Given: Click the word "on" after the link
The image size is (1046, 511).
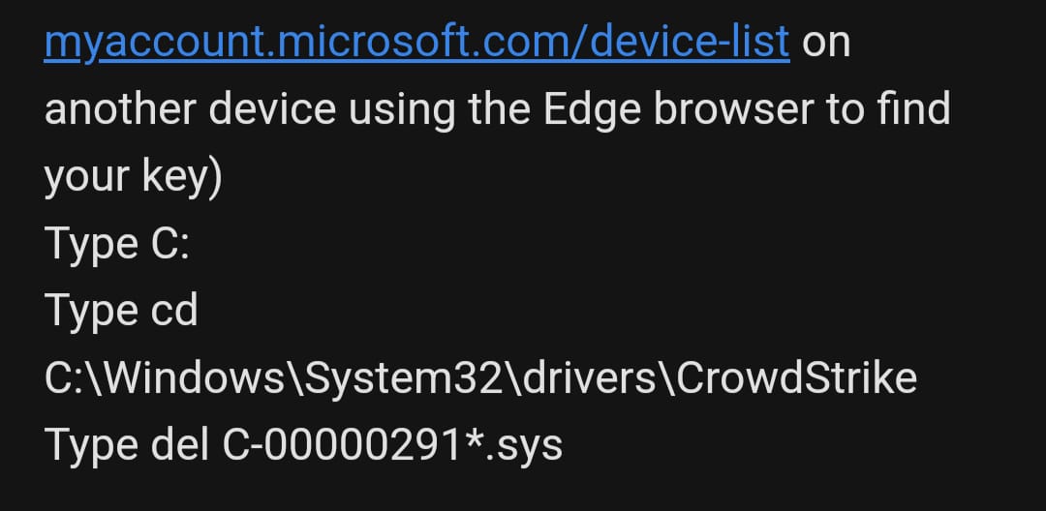Looking at the screenshot, I should pyautogui.click(x=826, y=43).
